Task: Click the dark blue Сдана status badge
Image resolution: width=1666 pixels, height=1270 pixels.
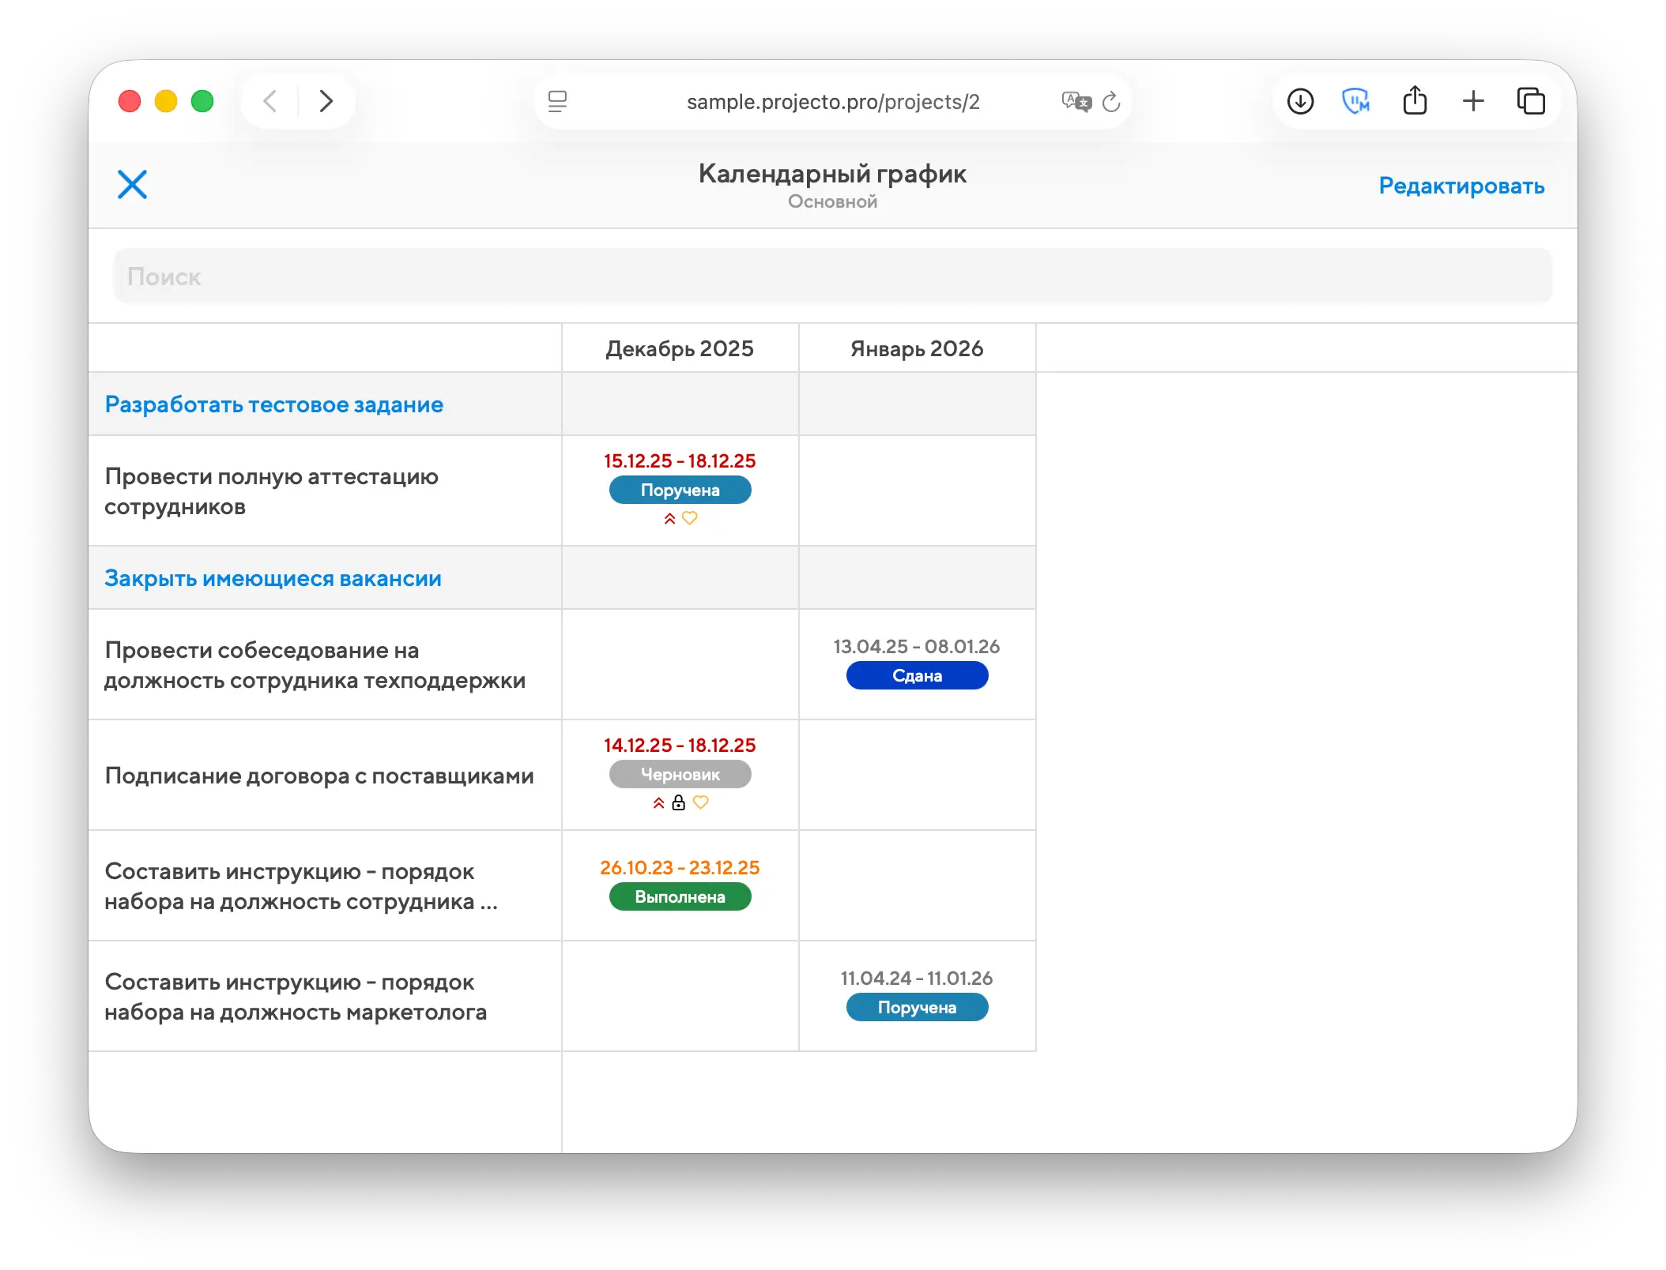Action: coord(917,675)
